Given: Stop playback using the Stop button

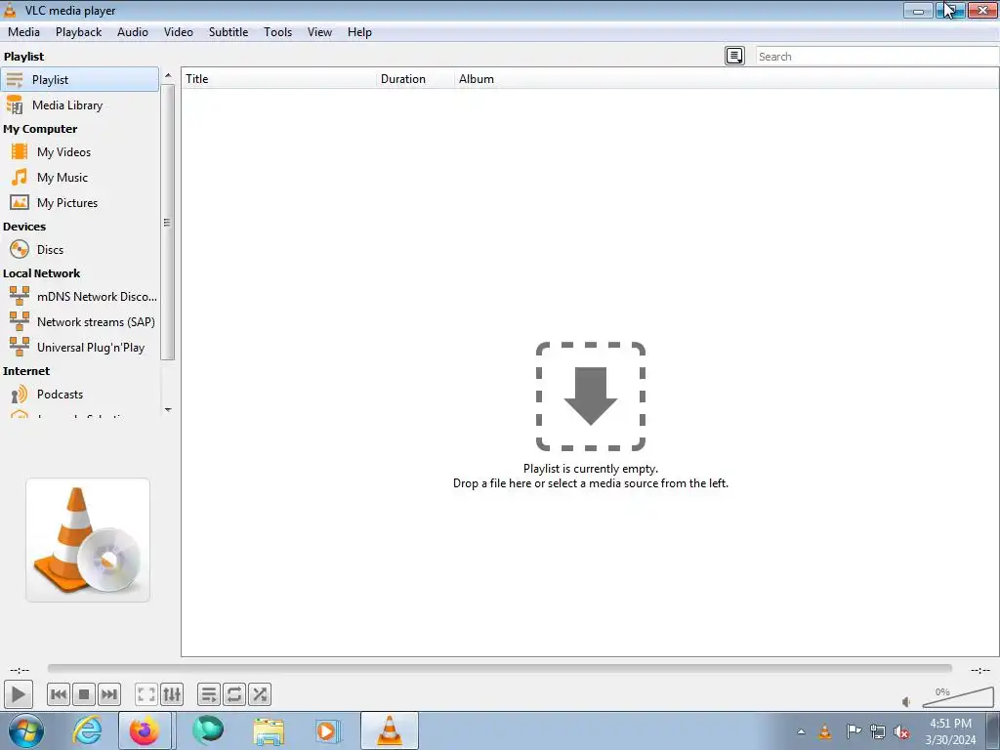Looking at the screenshot, I should [x=84, y=694].
